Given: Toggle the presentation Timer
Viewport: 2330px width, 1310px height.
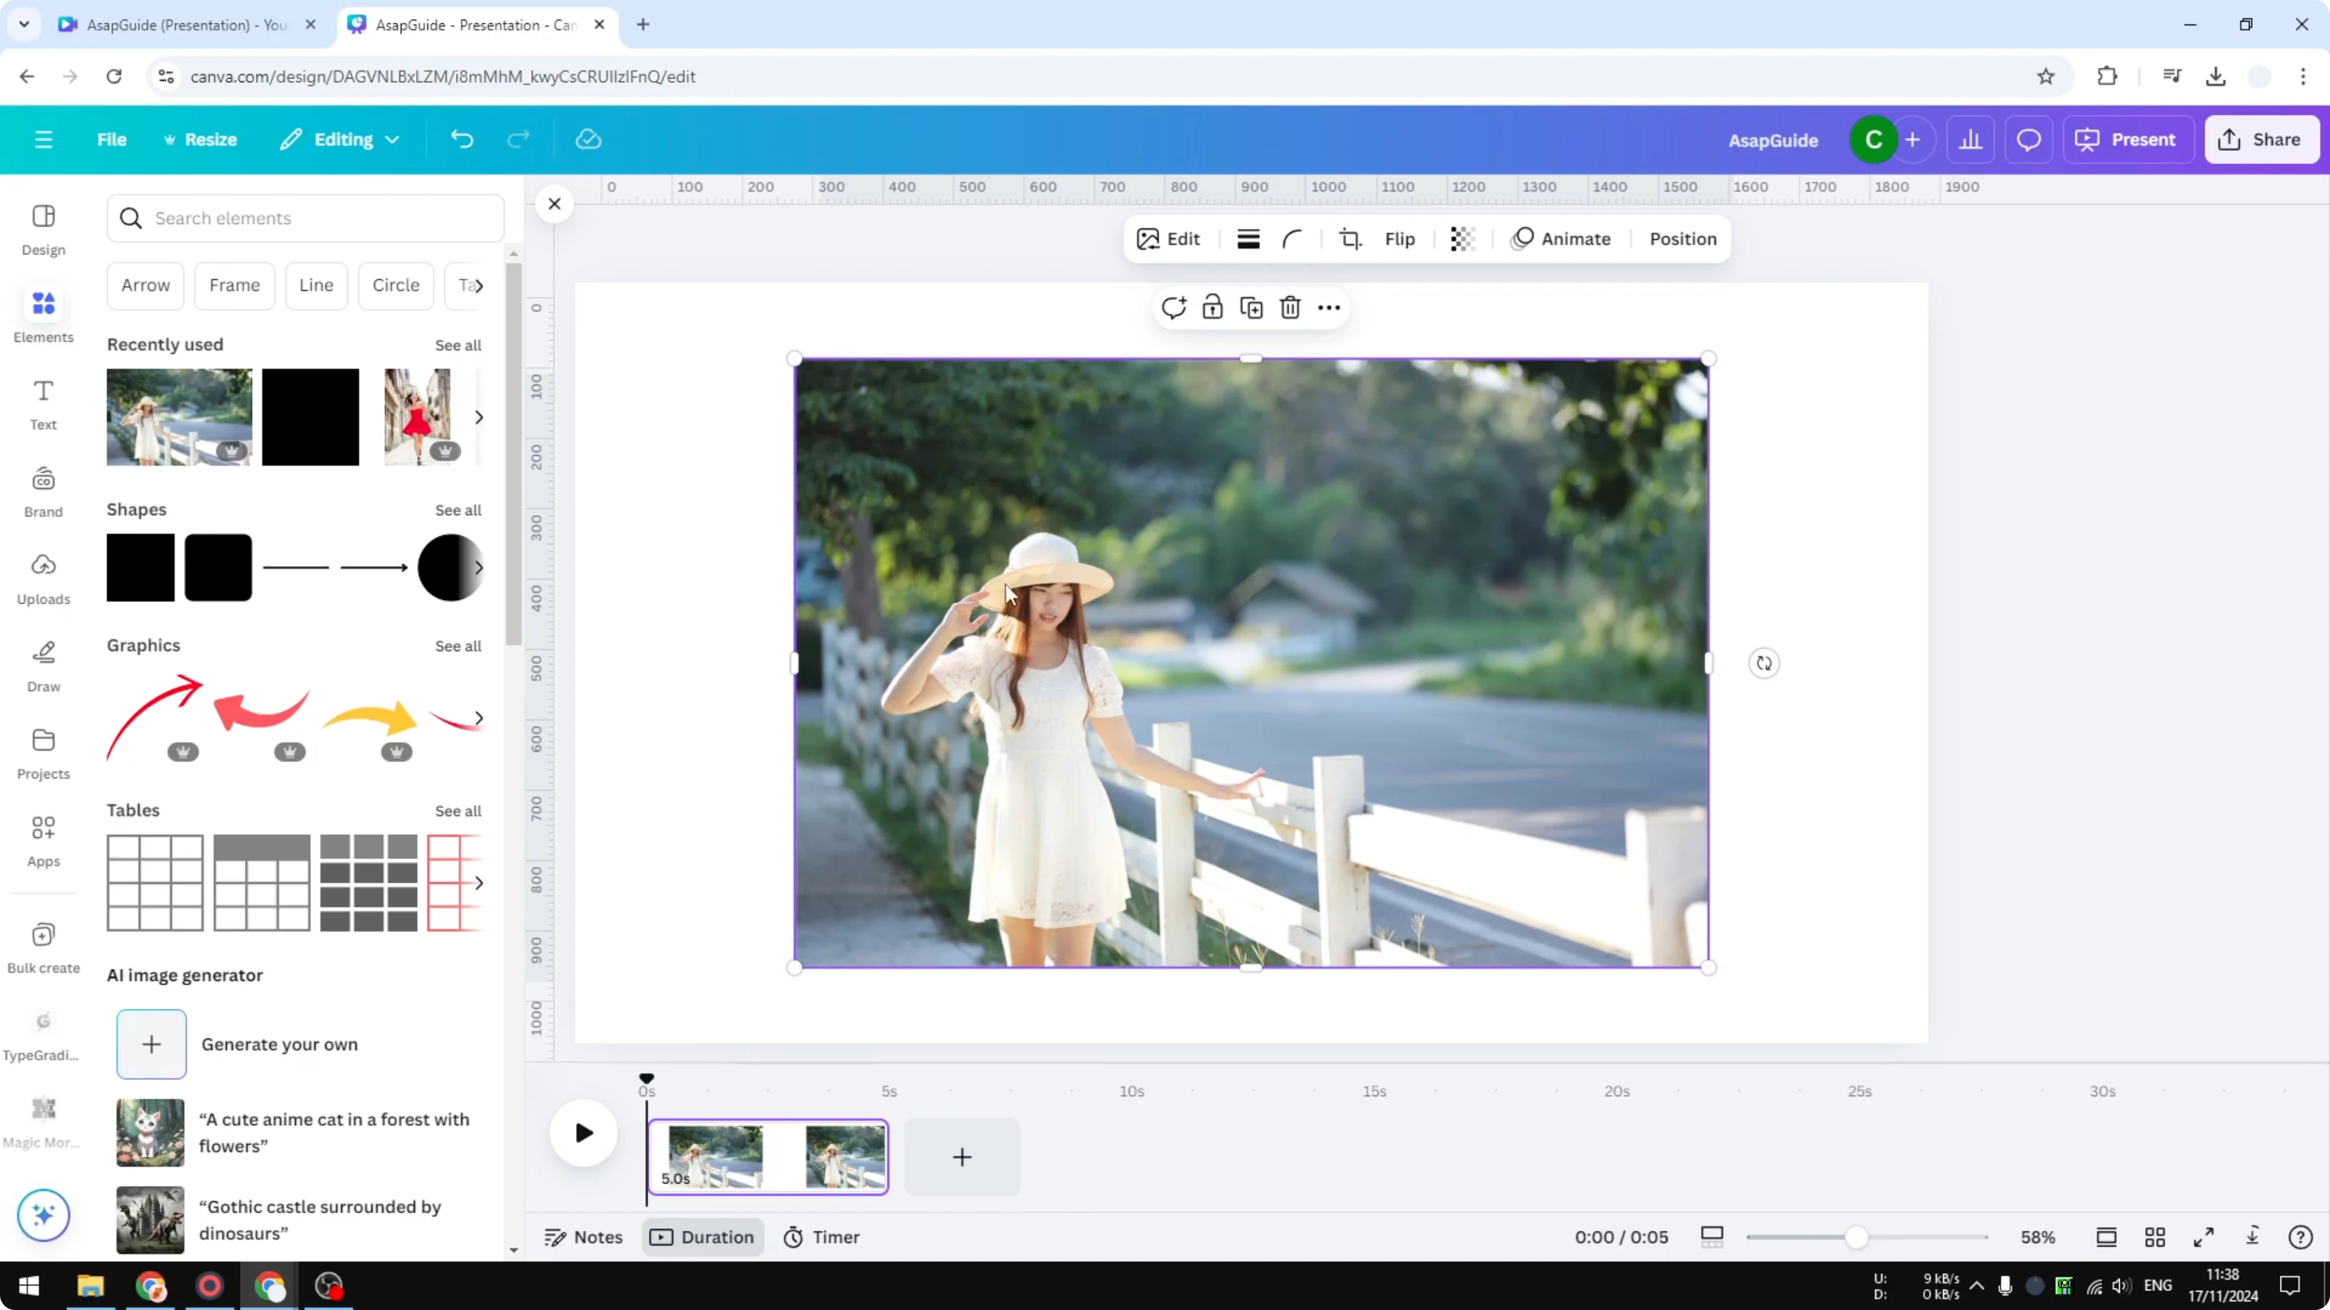Looking at the screenshot, I should point(821,1237).
